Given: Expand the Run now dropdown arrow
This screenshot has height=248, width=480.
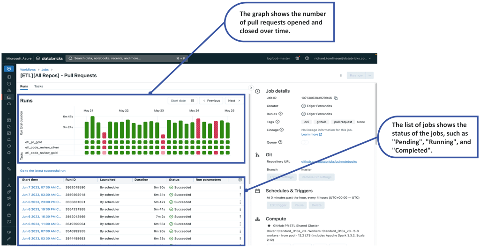Looking at the screenshot, I should point(369,75).
